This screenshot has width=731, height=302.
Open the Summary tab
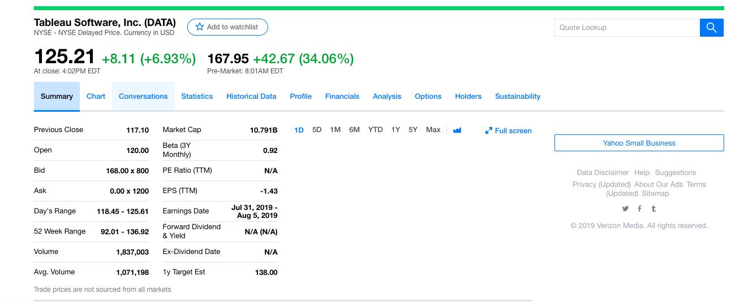point(57,97)
